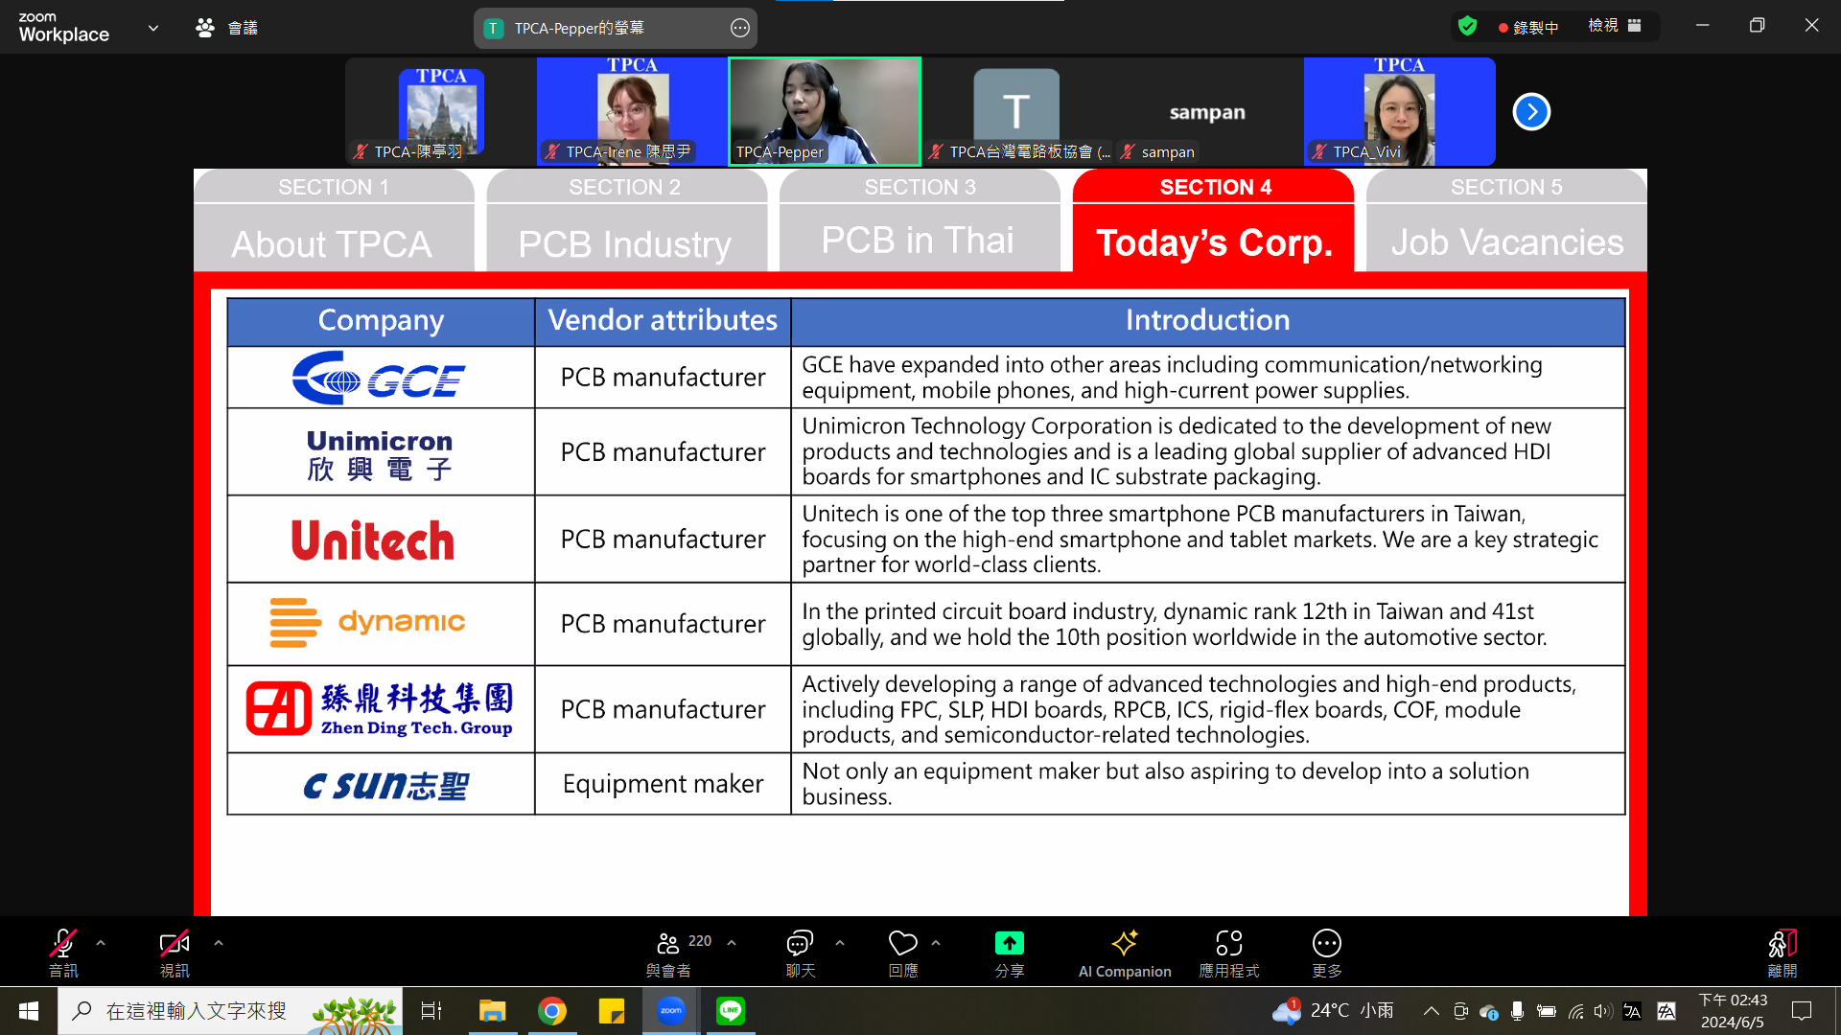
Task: Click the C Sun 志聖 logo
Action: pyautogui.click(x=385, y=785)
